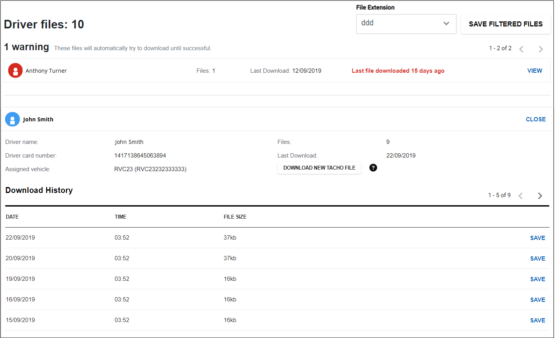This screenshot has width=555, height=338.
Task: Open the help tooltip question mark icon
Action: pos(373,168)
